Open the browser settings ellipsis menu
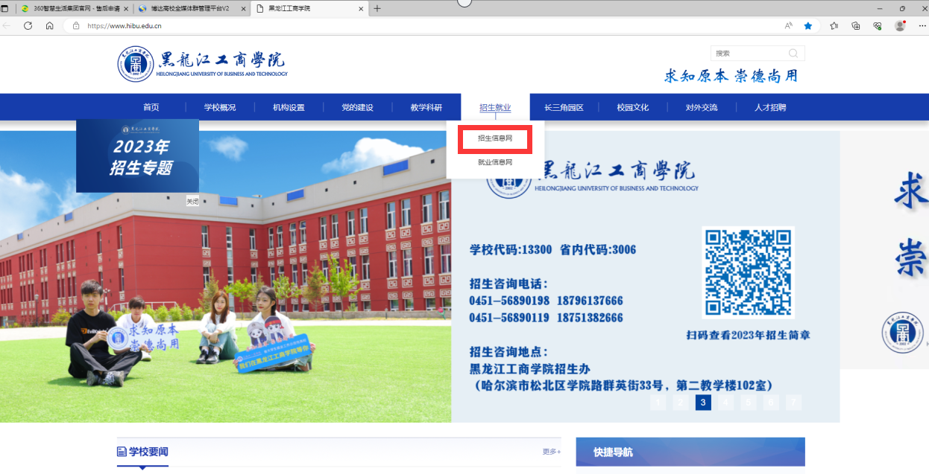Image resolution: width=929 pixels, height=474 pixels. [x=922, y=25]
